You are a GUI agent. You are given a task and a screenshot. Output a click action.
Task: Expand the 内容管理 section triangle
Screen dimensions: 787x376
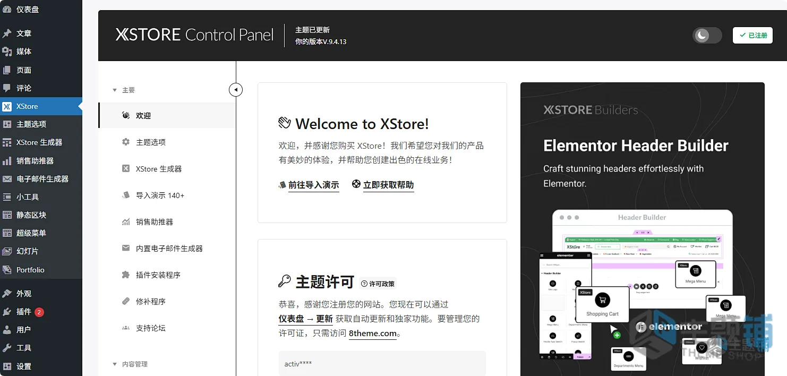tap(115, 364)
